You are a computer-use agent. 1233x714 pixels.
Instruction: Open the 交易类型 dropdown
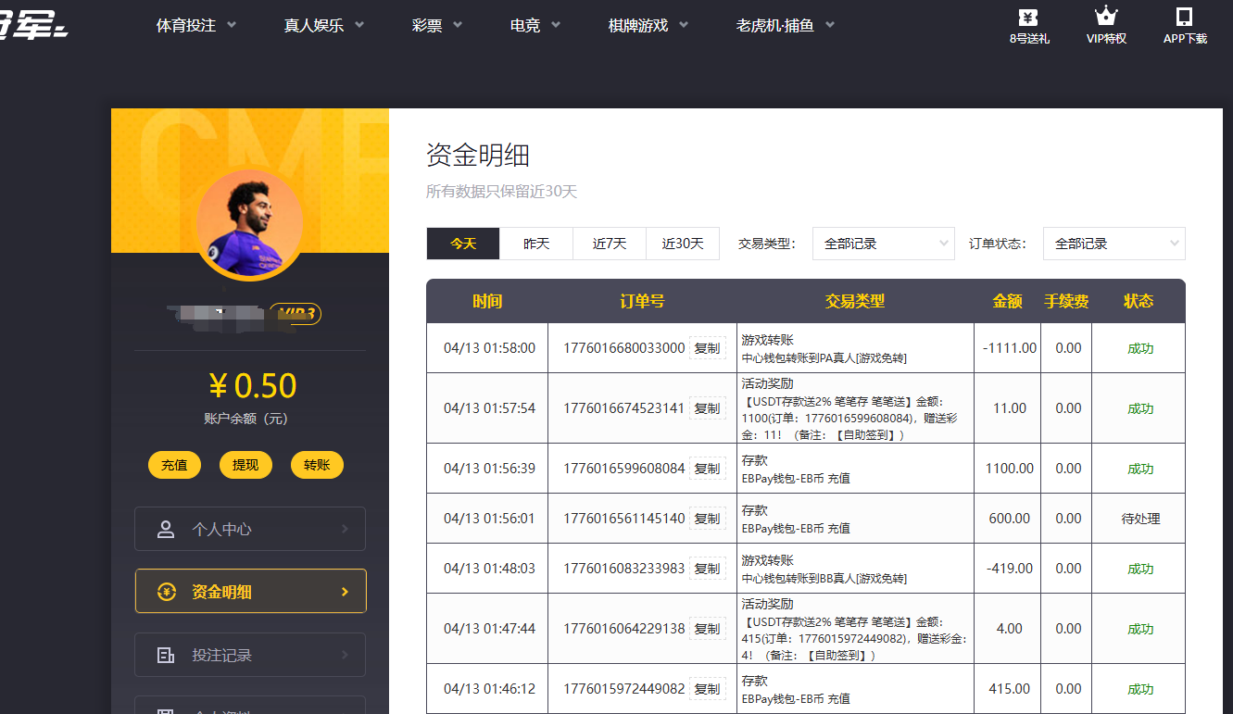click(x=883, y=244)
